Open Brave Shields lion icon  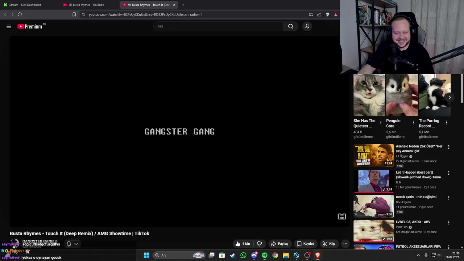tap(328, 14)
